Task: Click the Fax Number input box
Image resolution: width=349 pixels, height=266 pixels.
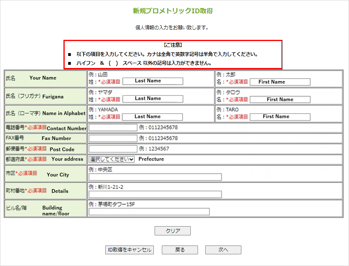Action: [x=113, y=138]
